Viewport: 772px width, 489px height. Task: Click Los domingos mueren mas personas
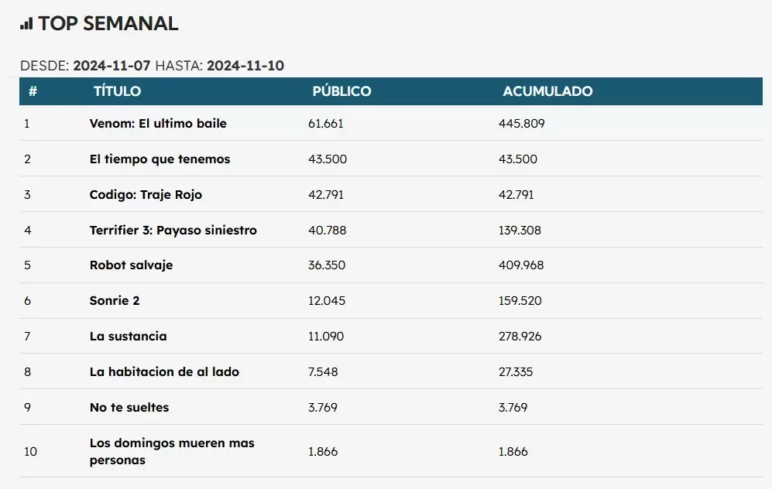point(172,452)
